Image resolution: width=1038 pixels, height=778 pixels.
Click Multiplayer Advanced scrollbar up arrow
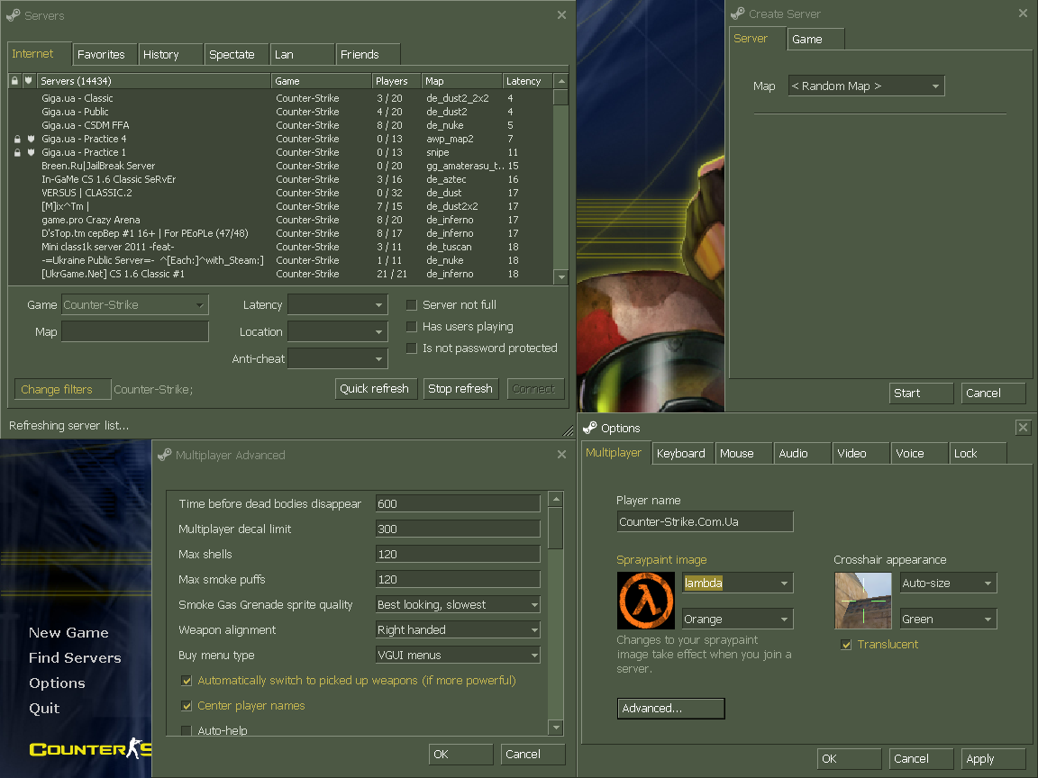(556, 498)
